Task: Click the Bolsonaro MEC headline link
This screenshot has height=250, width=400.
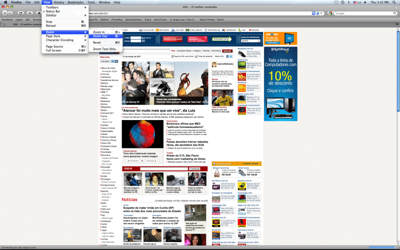Action: 185,125
